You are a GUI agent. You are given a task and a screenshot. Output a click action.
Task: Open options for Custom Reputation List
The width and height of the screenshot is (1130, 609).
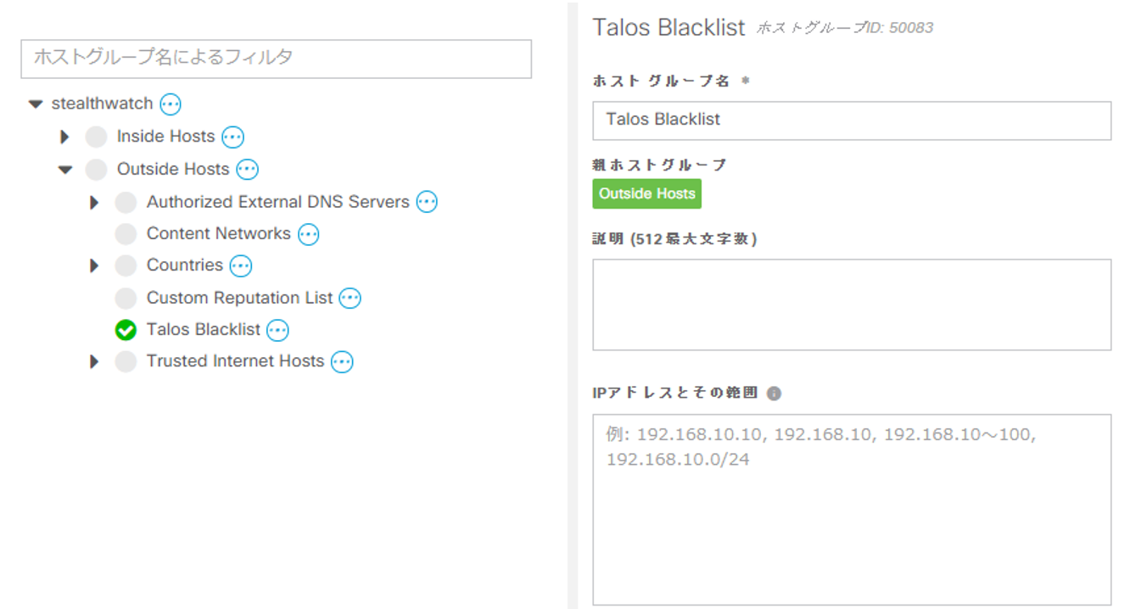[x=350, y=298]
